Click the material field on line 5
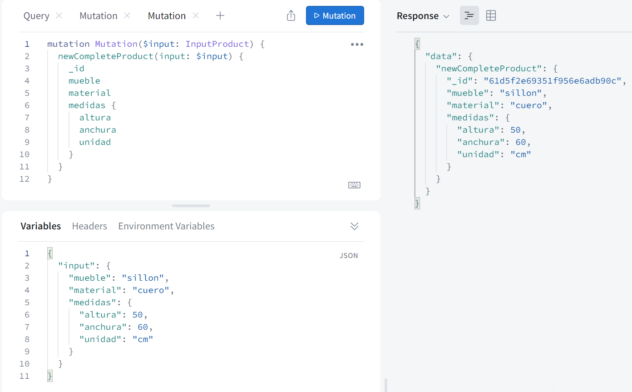 tap(89, 93)
